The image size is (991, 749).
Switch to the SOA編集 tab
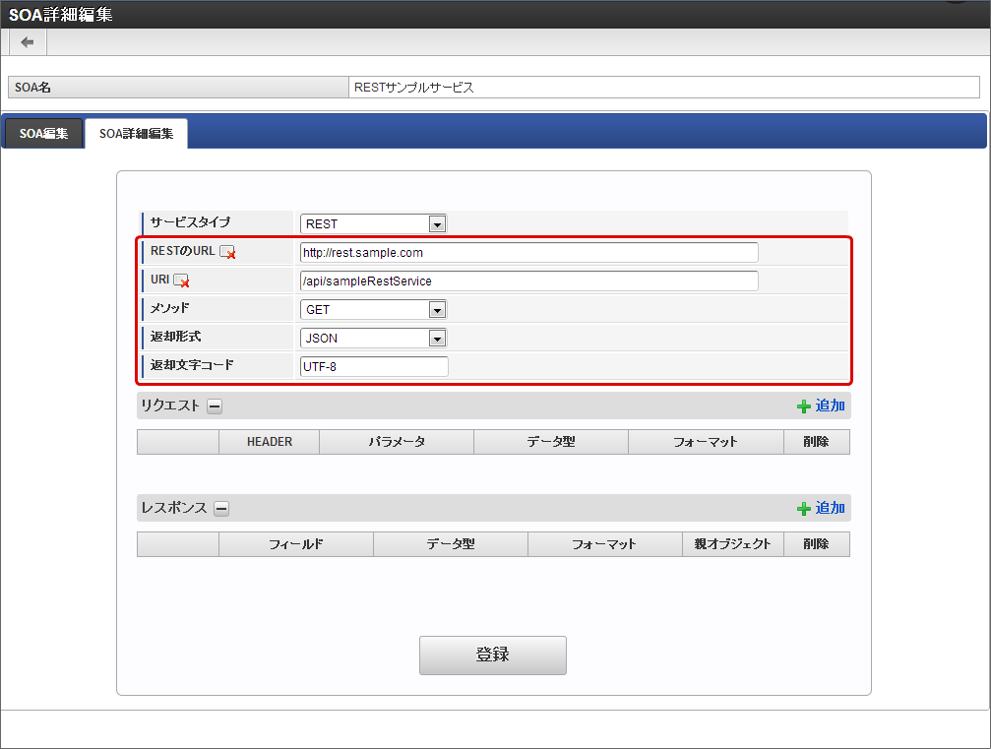43,134
